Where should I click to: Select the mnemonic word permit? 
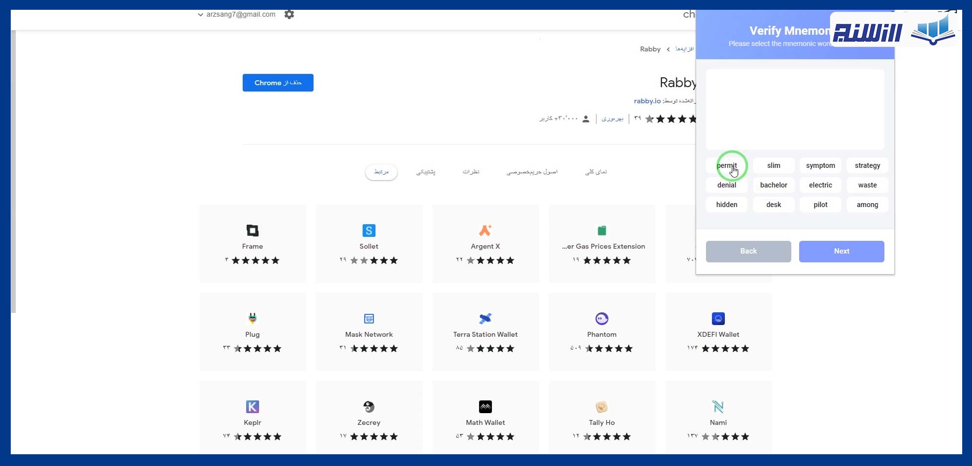[x=727, y=165]
